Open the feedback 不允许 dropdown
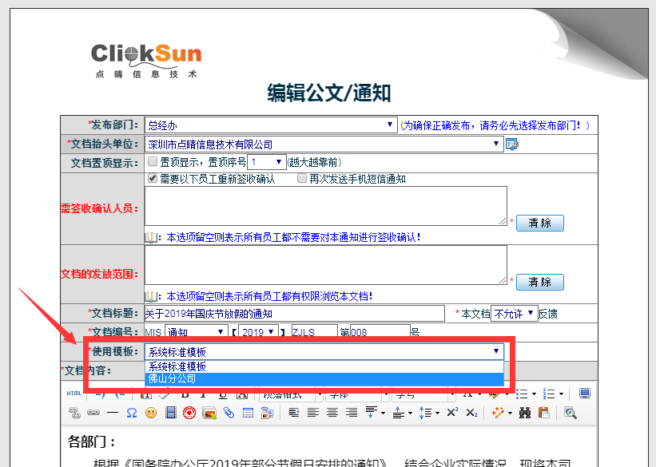Image resolution: width=656 pixels, height=467 pixels. click(x=512, y=314)
